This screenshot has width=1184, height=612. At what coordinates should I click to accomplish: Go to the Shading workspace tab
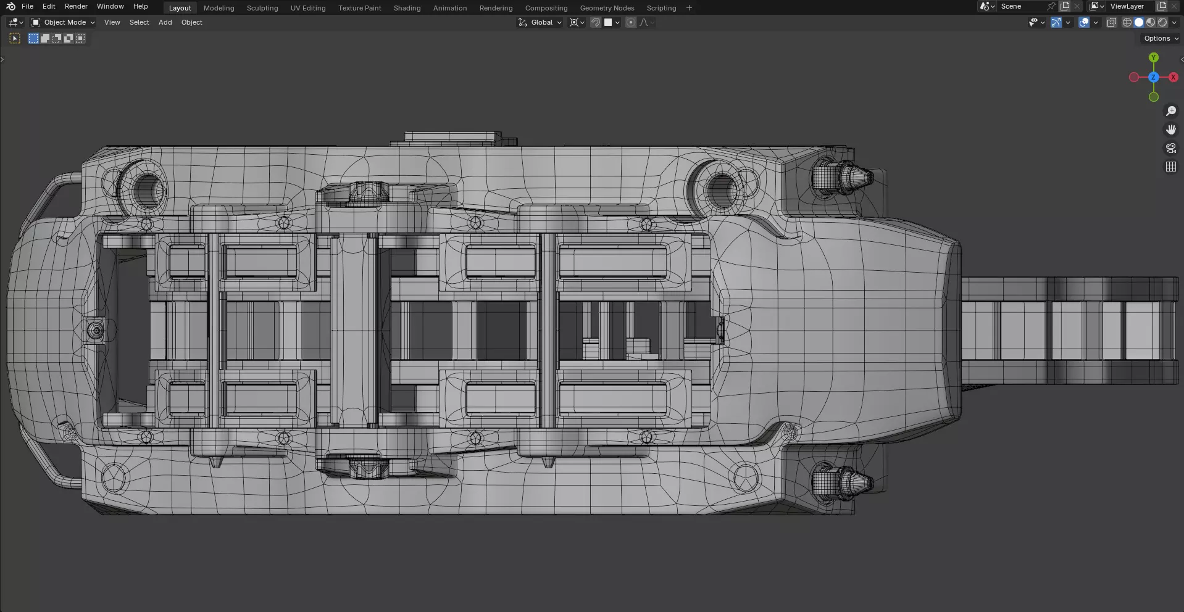(x=407, y=8)
